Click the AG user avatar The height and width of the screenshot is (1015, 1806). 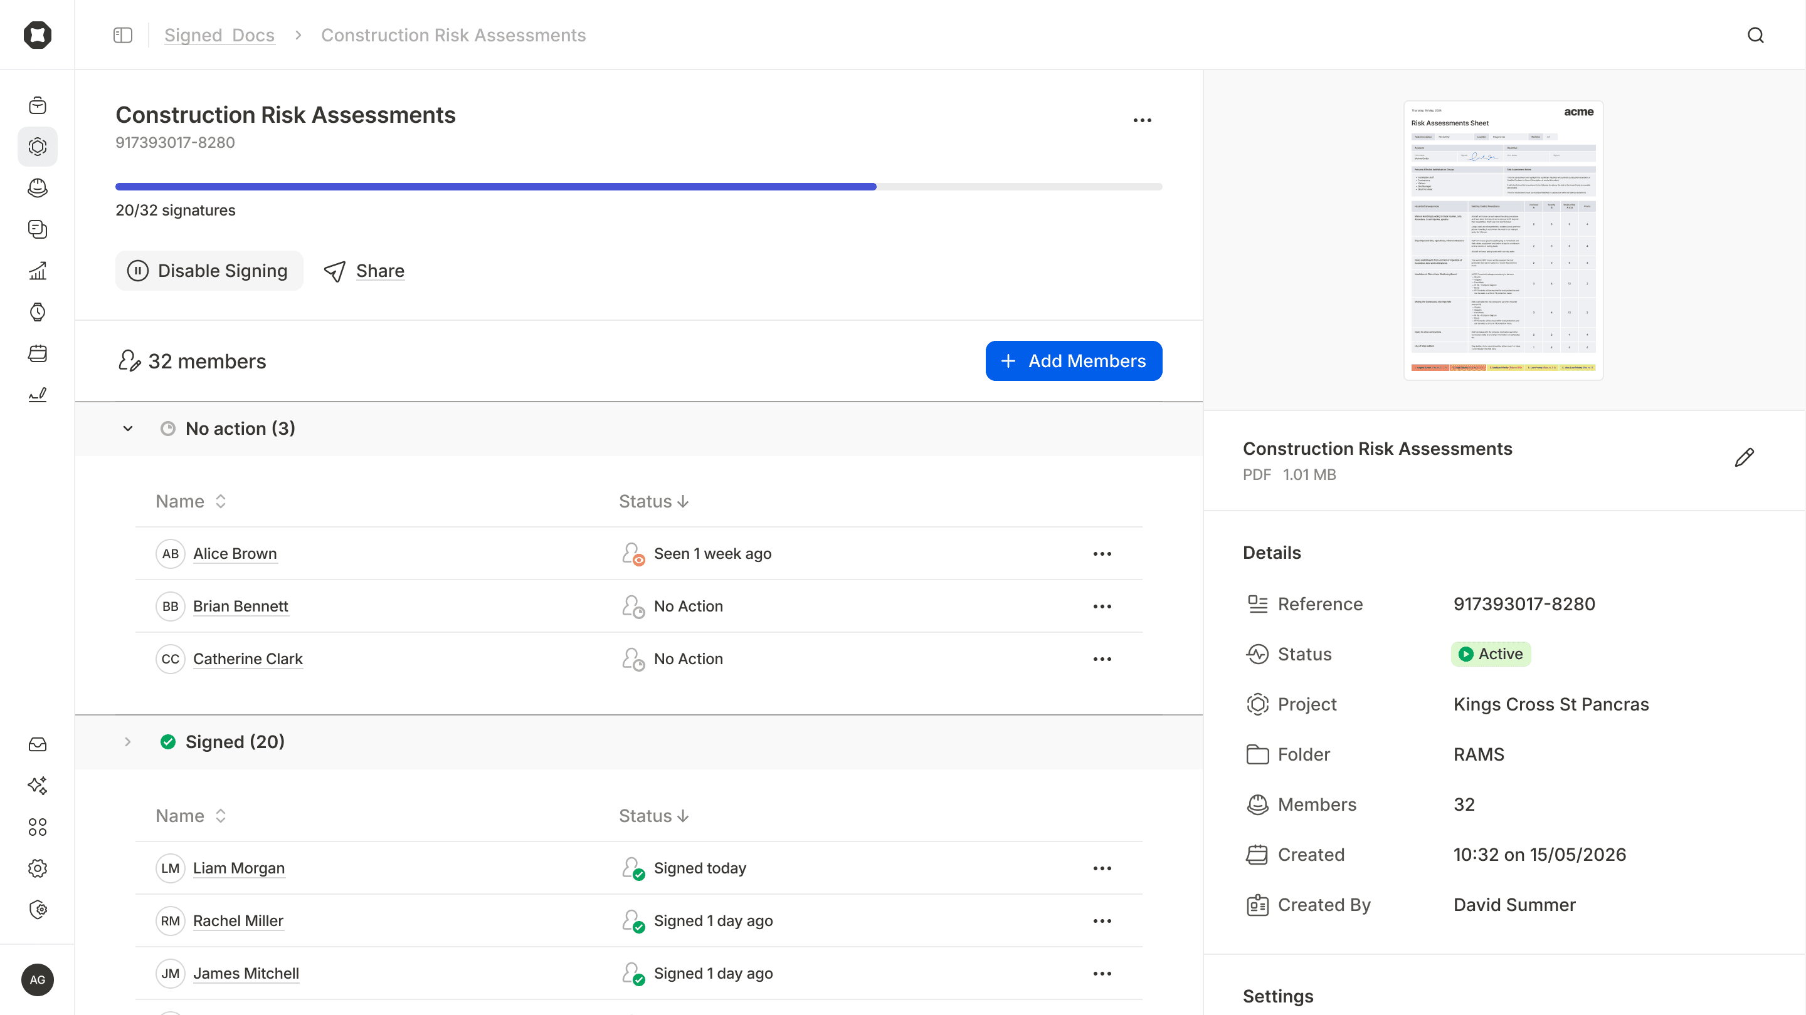click(37, 979)
